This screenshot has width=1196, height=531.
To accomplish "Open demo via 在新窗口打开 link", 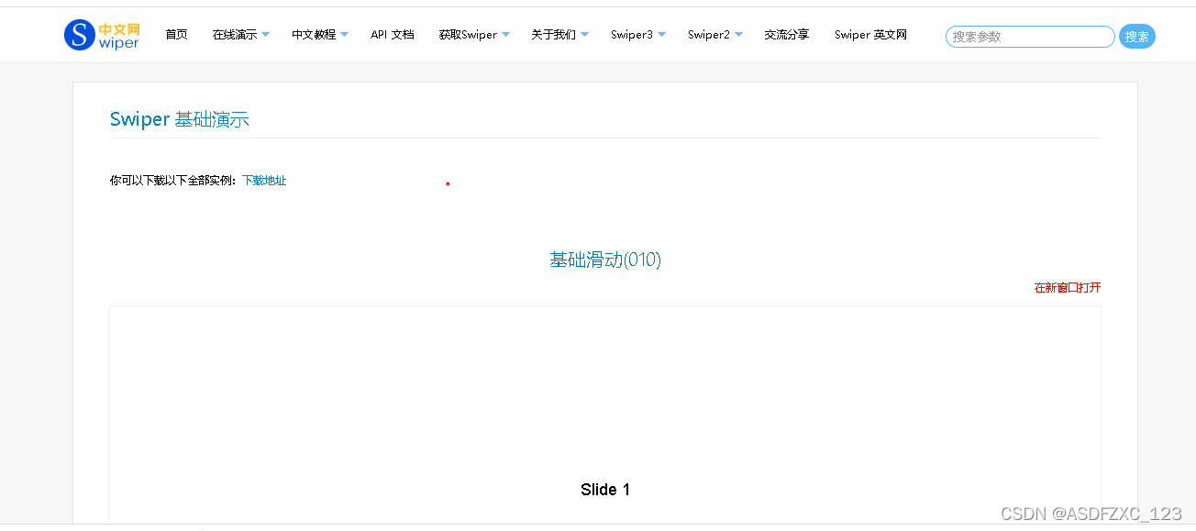I will click(1068, 288).
